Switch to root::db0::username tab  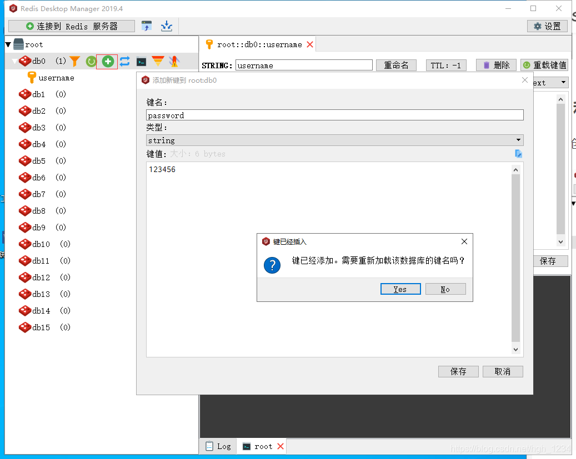tap(259, 45)
